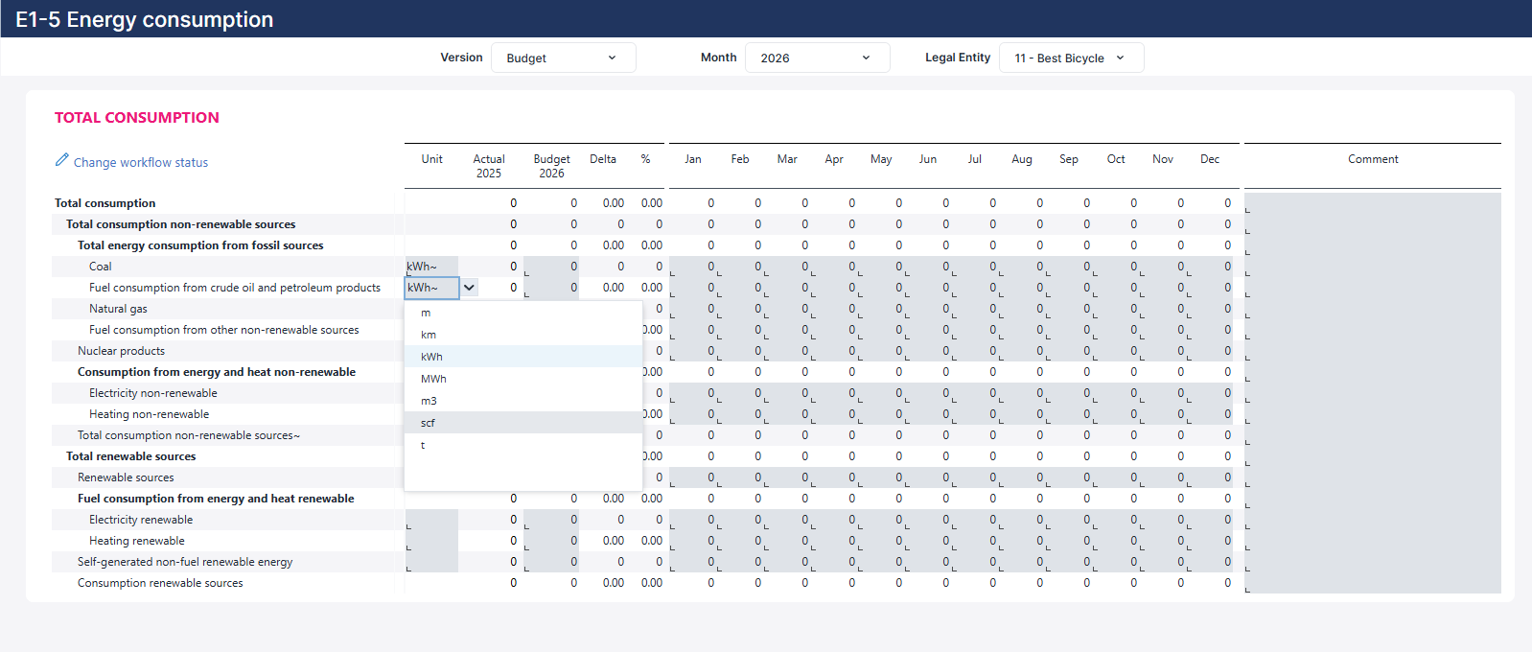This screenshot has height=652, width=1532.
Task: Open the Version dropdown showing Budget
Action: click(x=564, y=58)
